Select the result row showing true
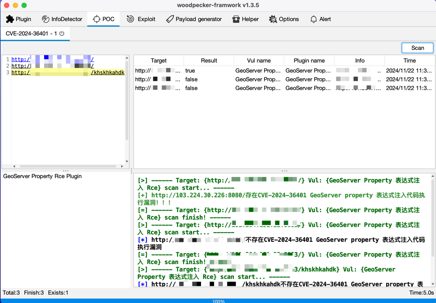 (284, 71)
